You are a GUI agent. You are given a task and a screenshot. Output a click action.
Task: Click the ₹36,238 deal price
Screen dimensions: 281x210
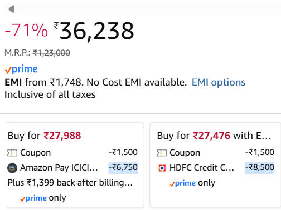click(x=94, y=31)
